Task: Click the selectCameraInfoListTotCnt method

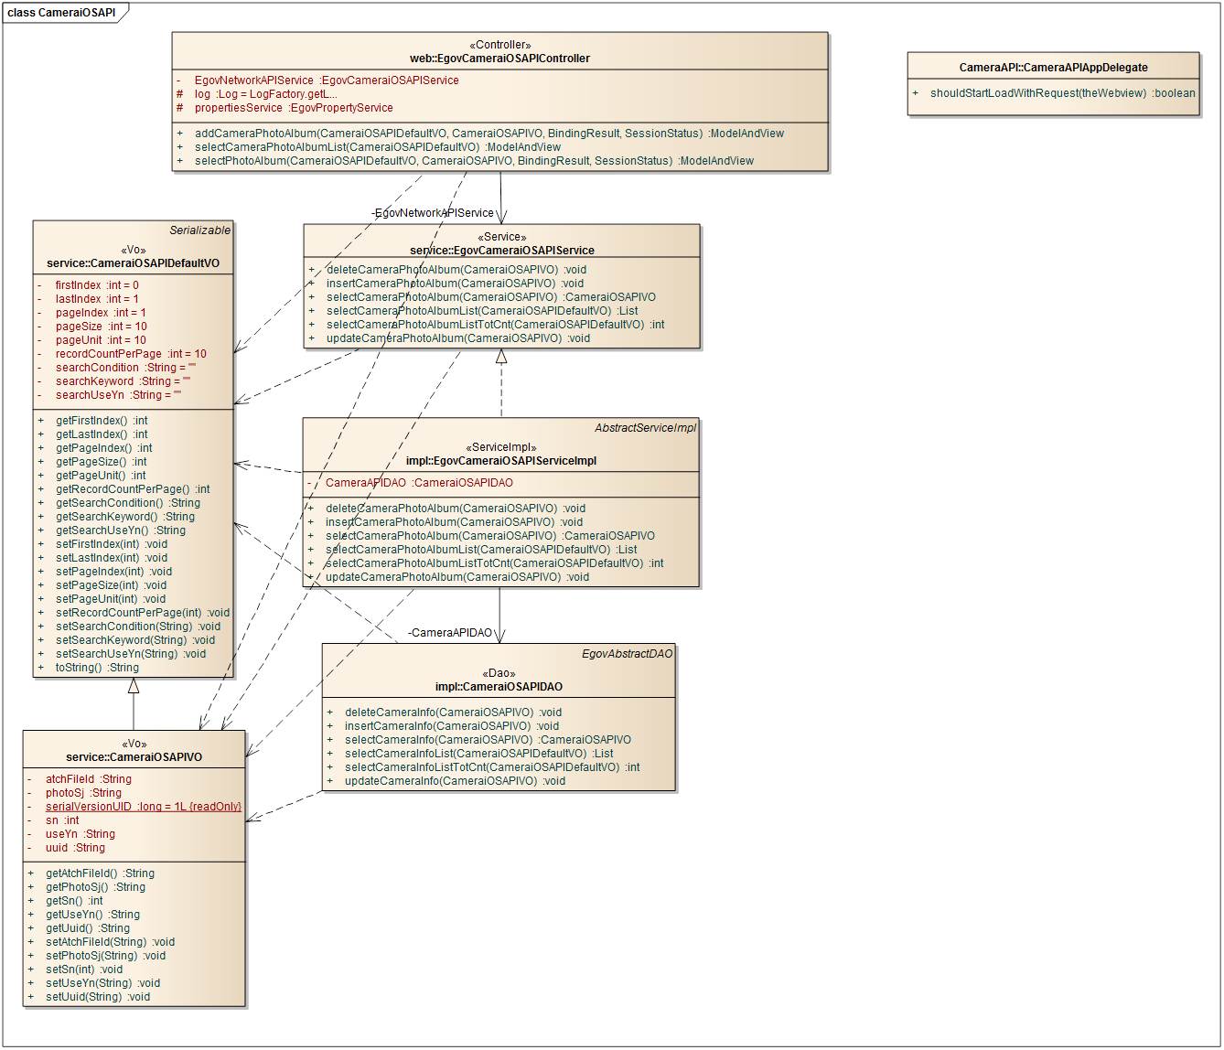Action: coord(491,767)
